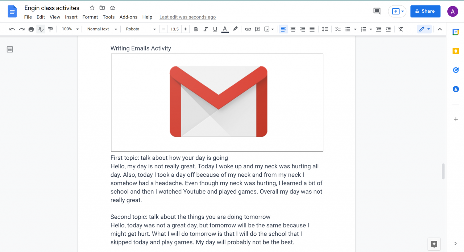Show the document outline
The image size is (464, 252).
coord(10,49)
